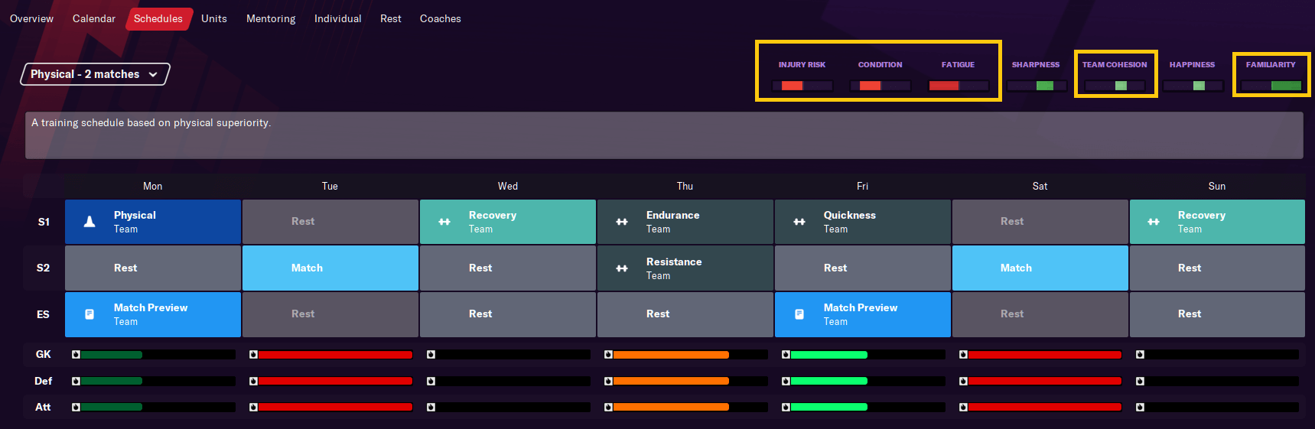Open the Mentoring tab
This screenshot has height=429, width=1315.
271,18
